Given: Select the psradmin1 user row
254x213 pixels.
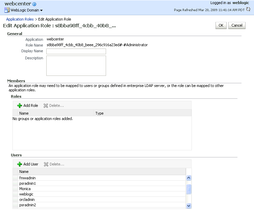Looking at the screenshot, I should pos(99,183).
